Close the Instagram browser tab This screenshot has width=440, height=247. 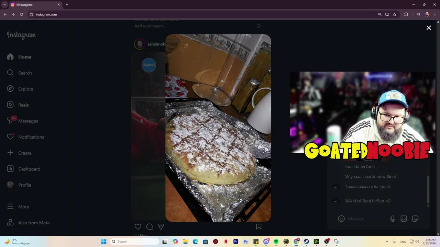58,5
